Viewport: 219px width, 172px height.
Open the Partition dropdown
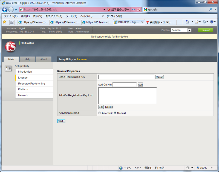pyautogui.click(x=189, y=30)
